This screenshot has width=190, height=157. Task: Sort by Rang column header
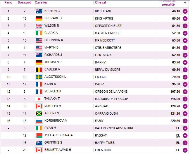(x=8, y=3)
